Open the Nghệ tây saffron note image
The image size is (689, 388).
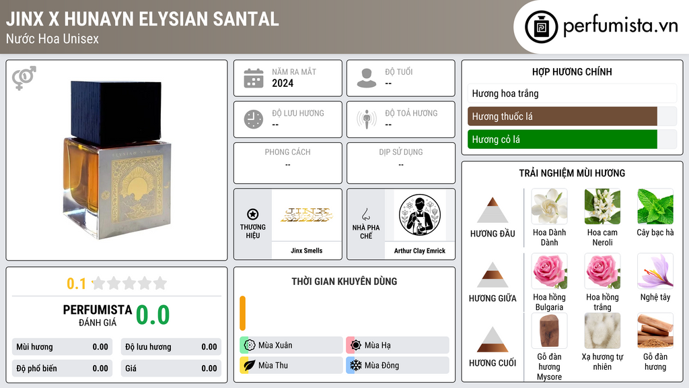(655, 271)
